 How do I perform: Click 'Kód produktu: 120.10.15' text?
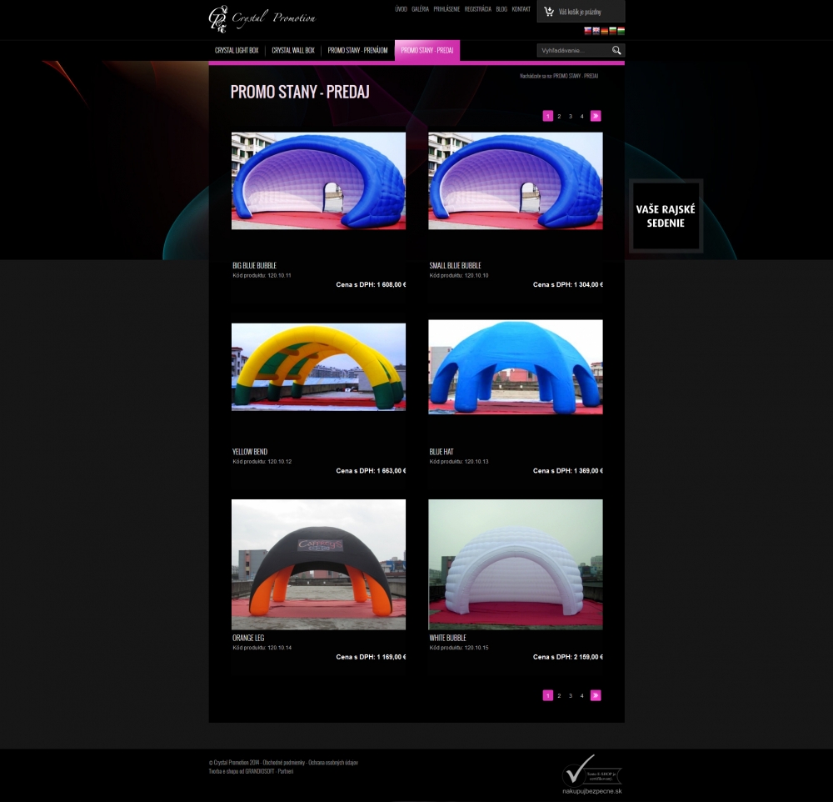click(459, 648)
